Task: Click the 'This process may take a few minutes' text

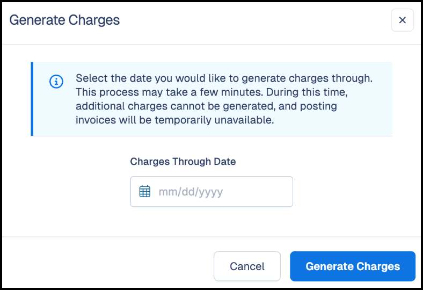Action: coord(169,92)
